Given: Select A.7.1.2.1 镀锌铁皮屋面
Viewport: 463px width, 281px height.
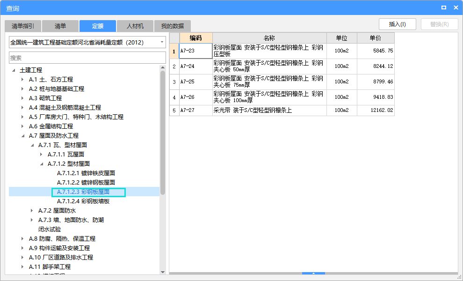Looking at the screenshot, I should pyautogui.click(x=86, y=173).
